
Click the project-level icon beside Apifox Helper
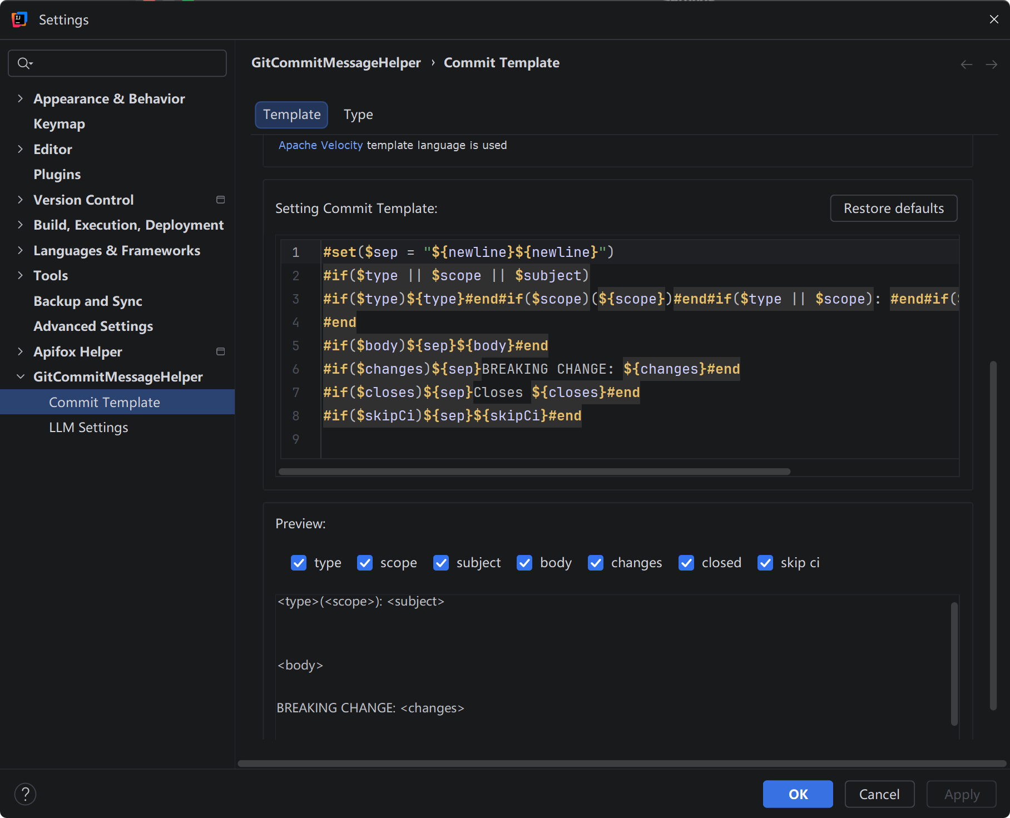tap(220, 351)
